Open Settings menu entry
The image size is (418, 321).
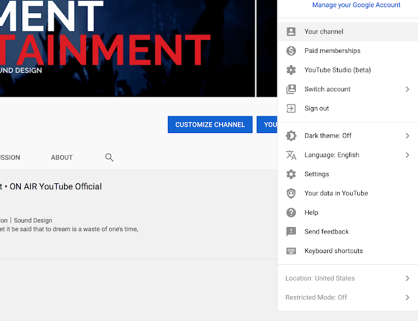coord(347,174)
